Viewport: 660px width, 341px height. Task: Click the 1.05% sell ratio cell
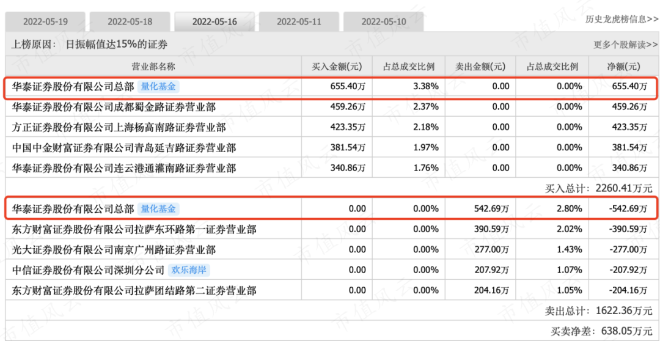point(570,290)
